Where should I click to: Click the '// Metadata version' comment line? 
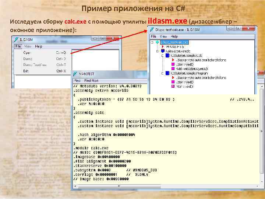107,86
